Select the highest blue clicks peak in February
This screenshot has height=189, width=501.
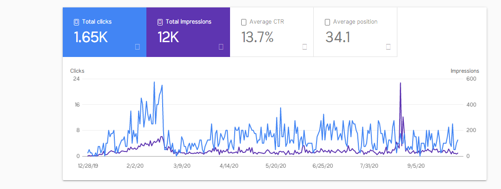pos(154,82)
